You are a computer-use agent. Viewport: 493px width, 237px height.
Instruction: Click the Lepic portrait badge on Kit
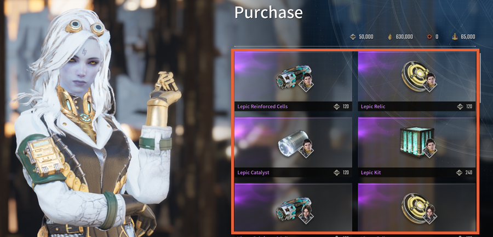pyautogui.click(x=430, y=147)
